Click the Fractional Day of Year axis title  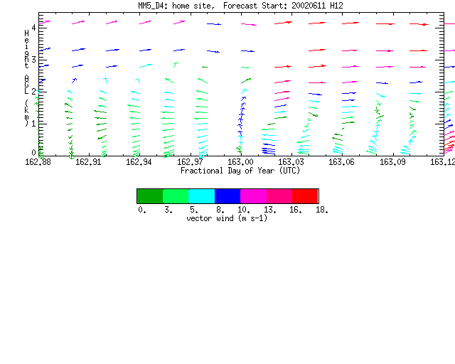click(x=240, y=171)
